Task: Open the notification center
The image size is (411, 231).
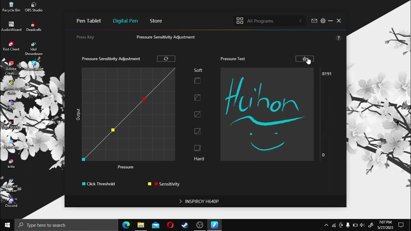Action: (x=401, y=225)
